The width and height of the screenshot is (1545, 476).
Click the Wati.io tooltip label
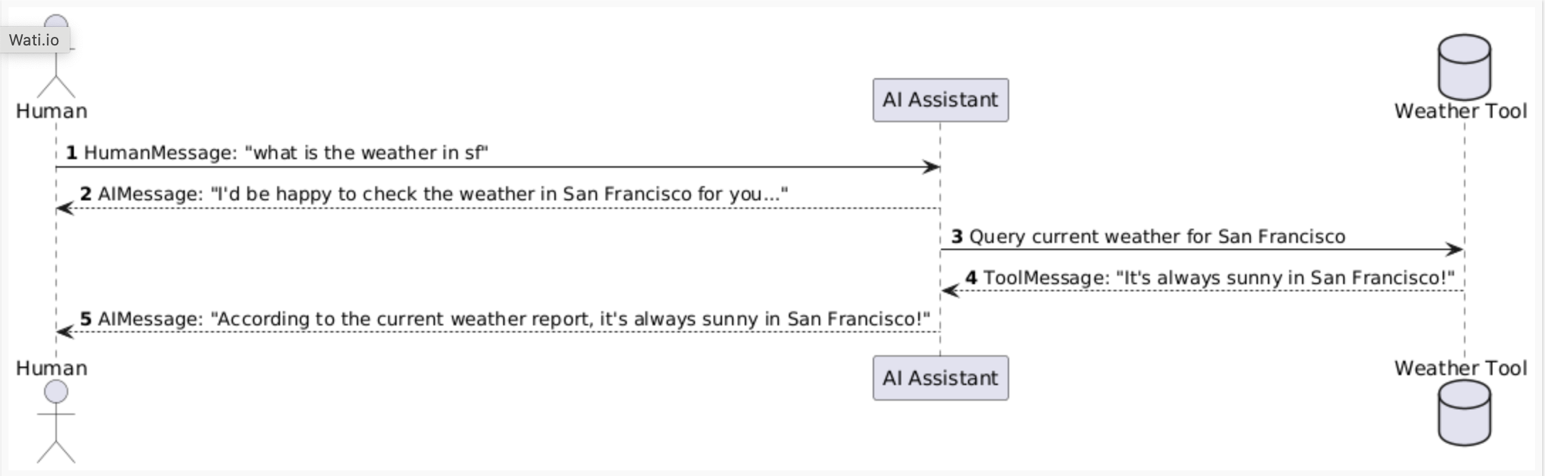click(x=34, y=40)
